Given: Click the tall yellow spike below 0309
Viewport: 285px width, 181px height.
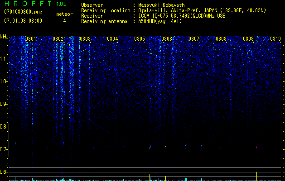Looking at the screenshot, I should 256,176.
